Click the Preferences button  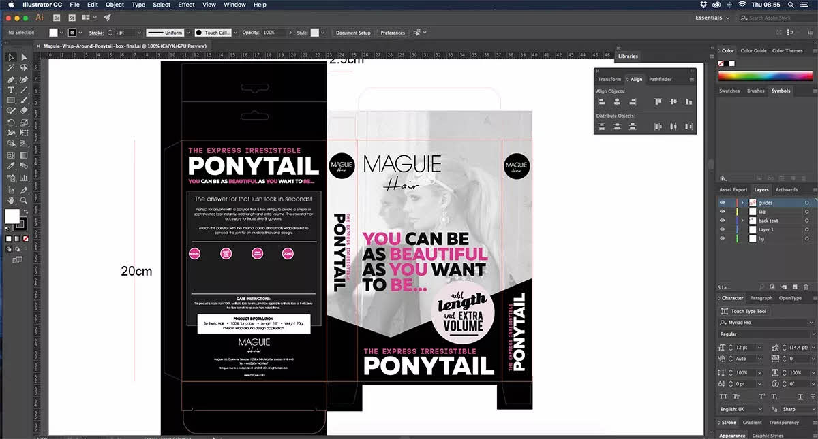point(393,33)
